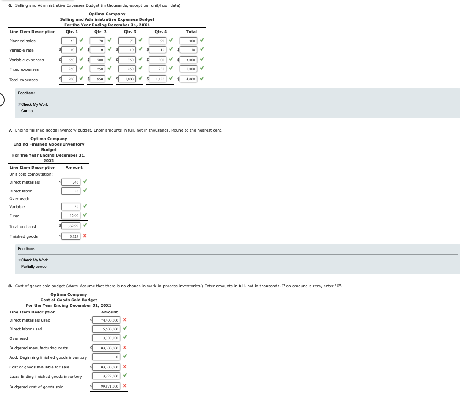
Task: Click the green check beside Variable overhead 30
Action: (85, 206)
